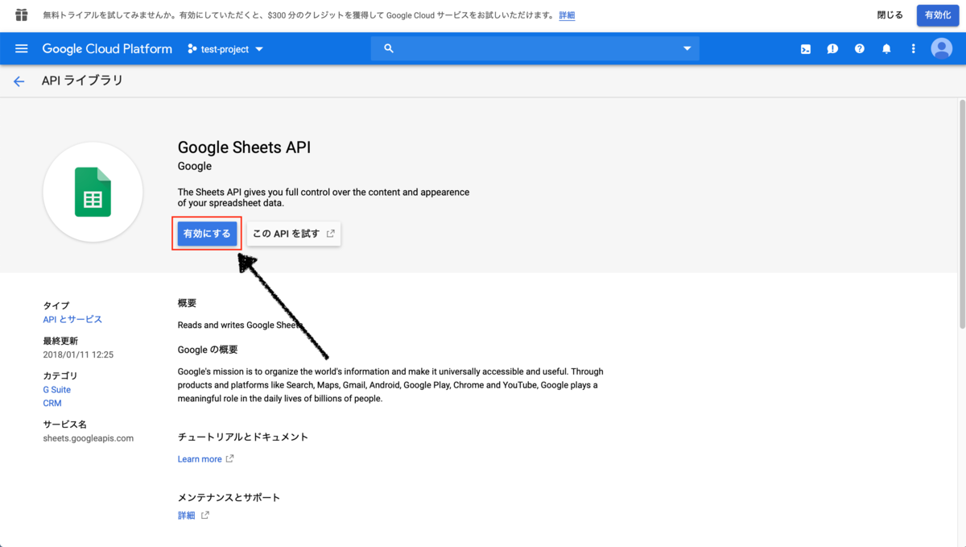Open the feedback icon in header

click(x=832, y=49)
